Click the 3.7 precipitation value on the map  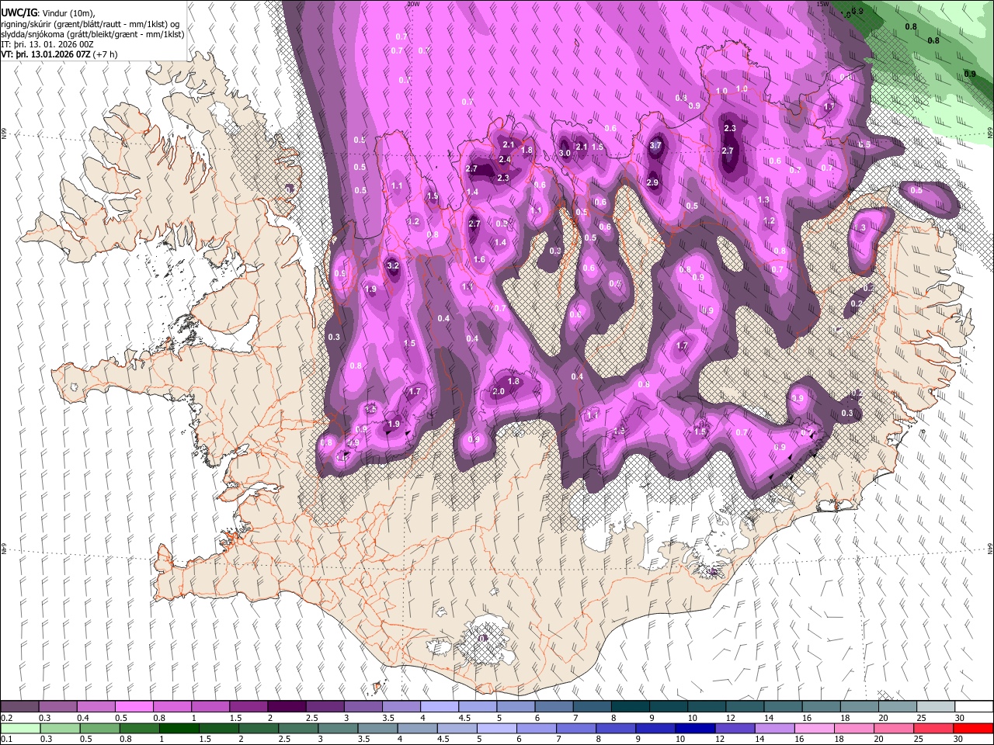655,145
